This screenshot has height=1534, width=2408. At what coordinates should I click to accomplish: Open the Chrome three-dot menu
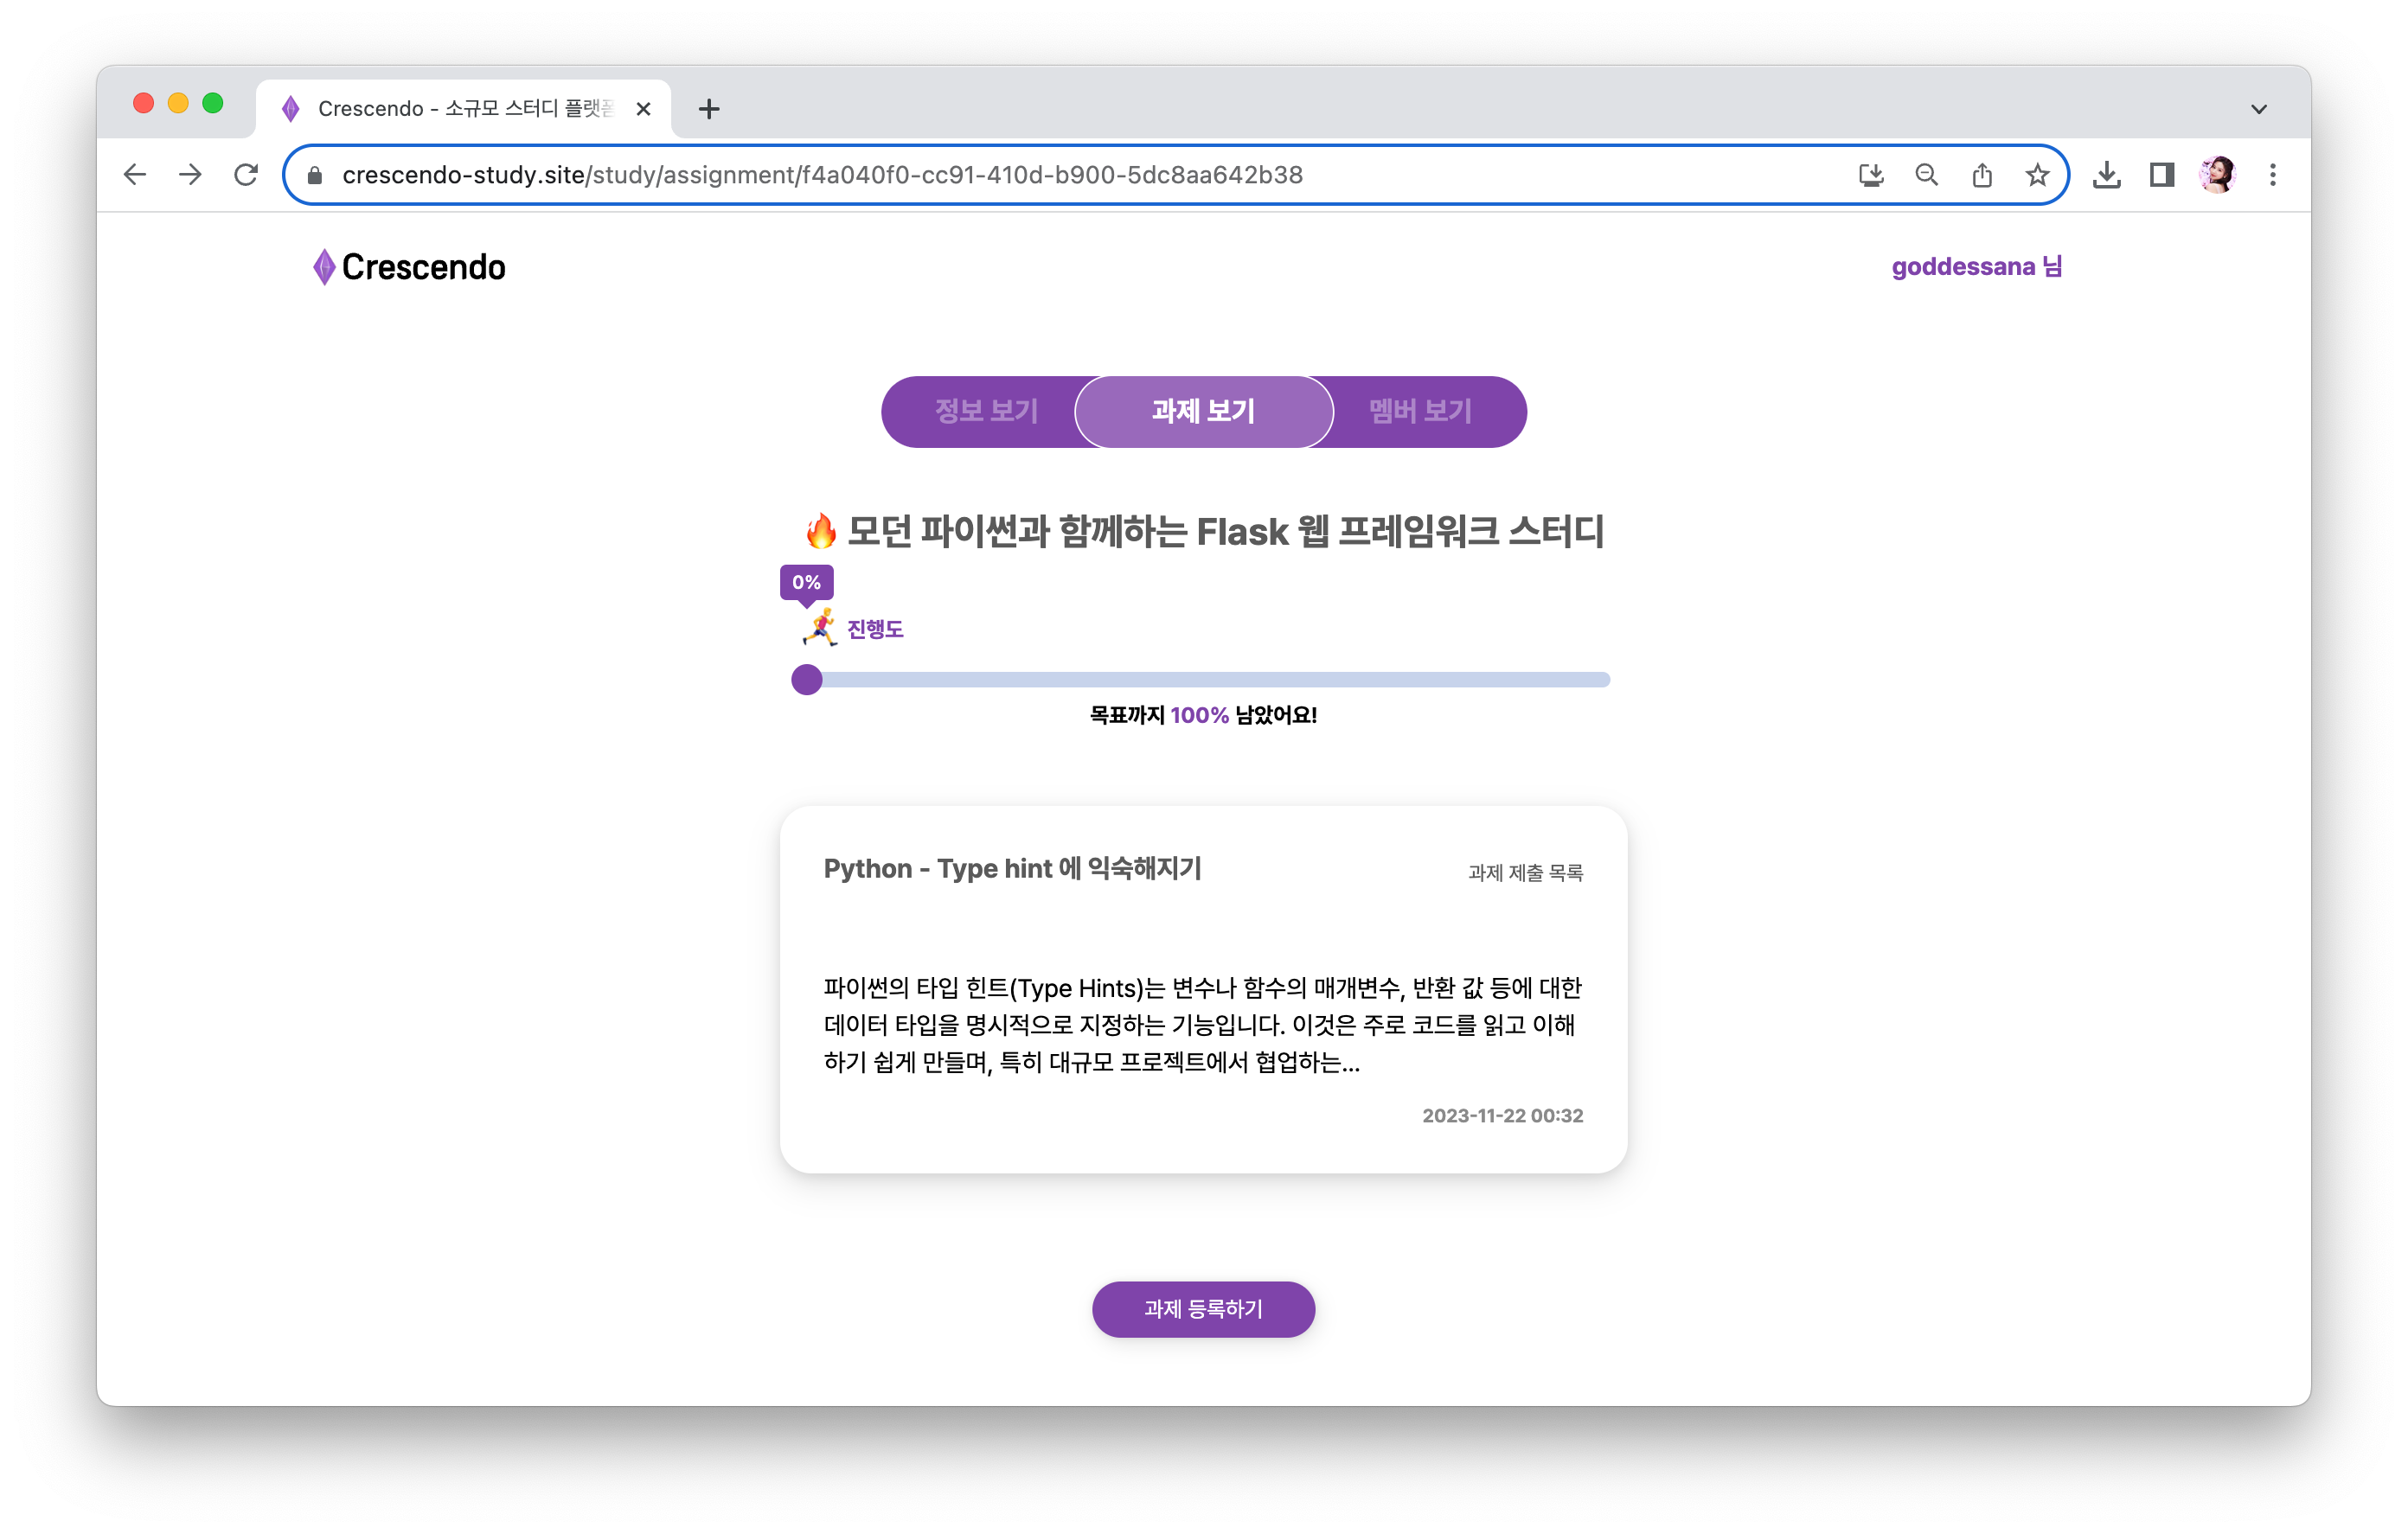click(x=2273, y=175)
